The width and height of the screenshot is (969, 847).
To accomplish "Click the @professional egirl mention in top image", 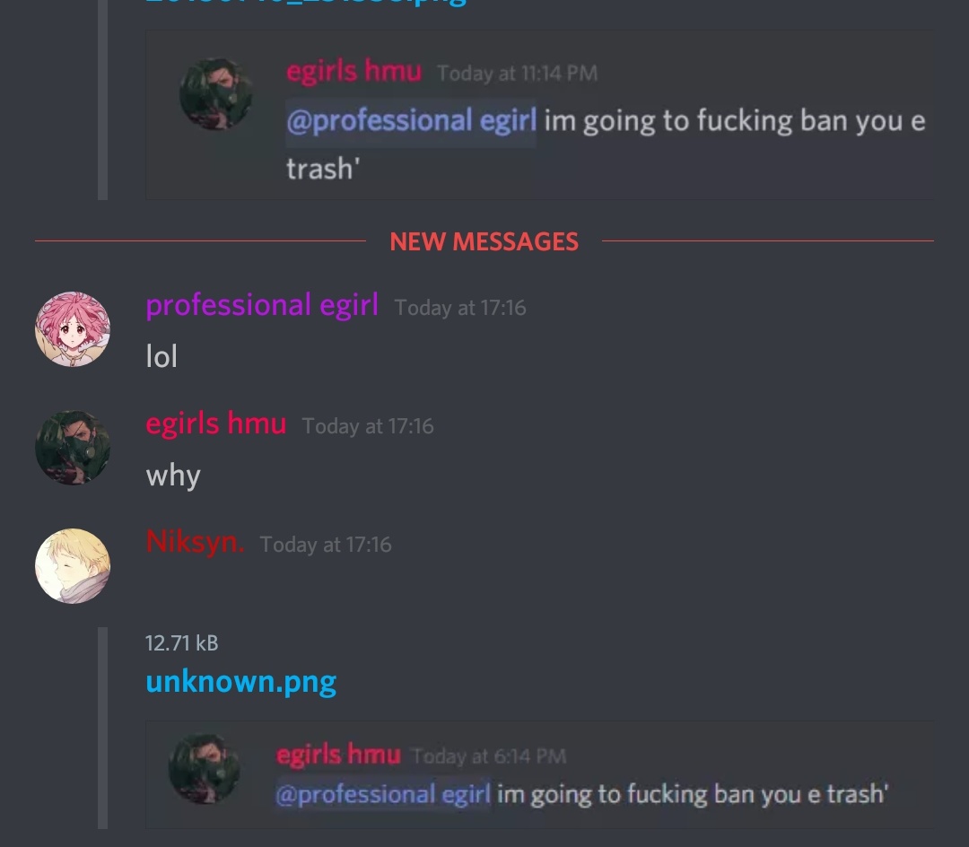I will pos(411,121).
